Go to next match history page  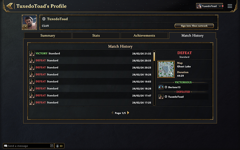(x=128, y=113)
